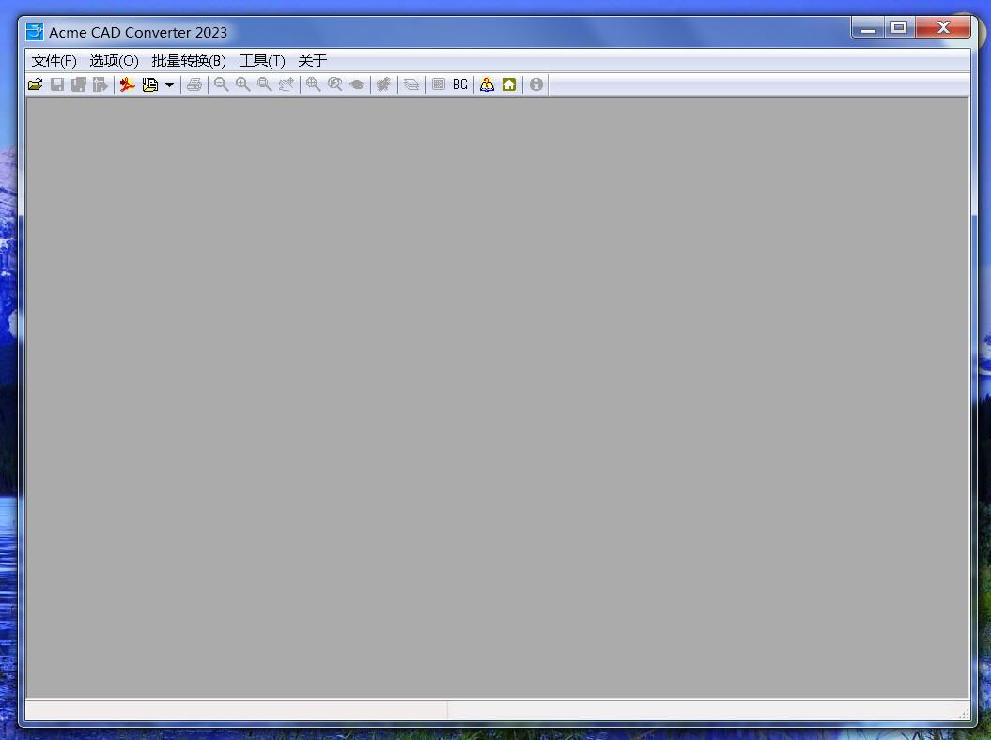Click the grayed-out save icon
The width and height of the screenshot is (991, 740).
click(57, 85)
